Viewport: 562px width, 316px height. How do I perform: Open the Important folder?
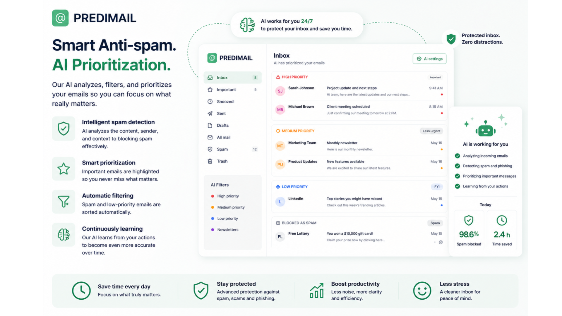[232, 90]
